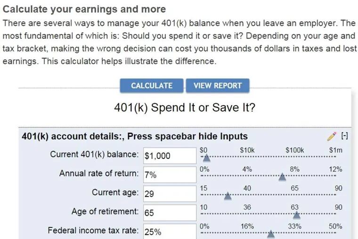This screenshot has height=239, width=358.
Task: Click the Current 401(k) balance input field
Action: click(169, 156)
